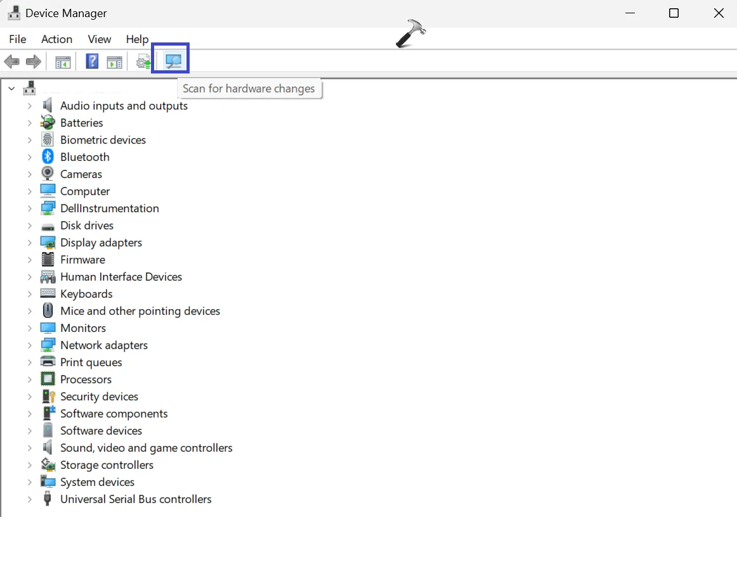This screenshot has width=737, height=586.
Task: Select Sound, video and game controllers
Action: click(x=146, y=448)
